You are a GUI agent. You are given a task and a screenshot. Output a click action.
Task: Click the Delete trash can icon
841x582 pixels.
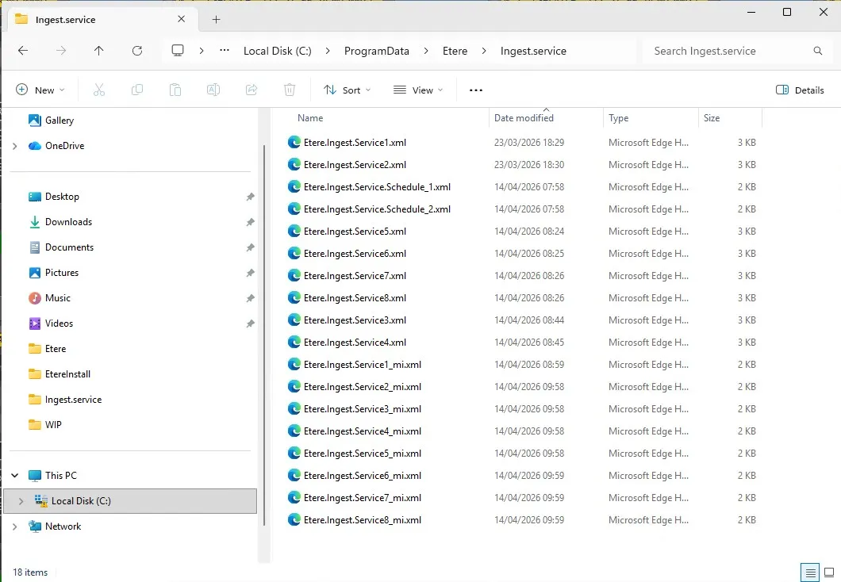pyautogui.click(x=290, y=90)
